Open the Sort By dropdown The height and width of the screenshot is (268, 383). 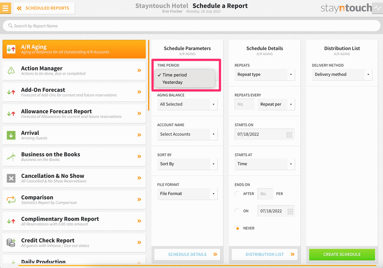[x=187, y=164]
